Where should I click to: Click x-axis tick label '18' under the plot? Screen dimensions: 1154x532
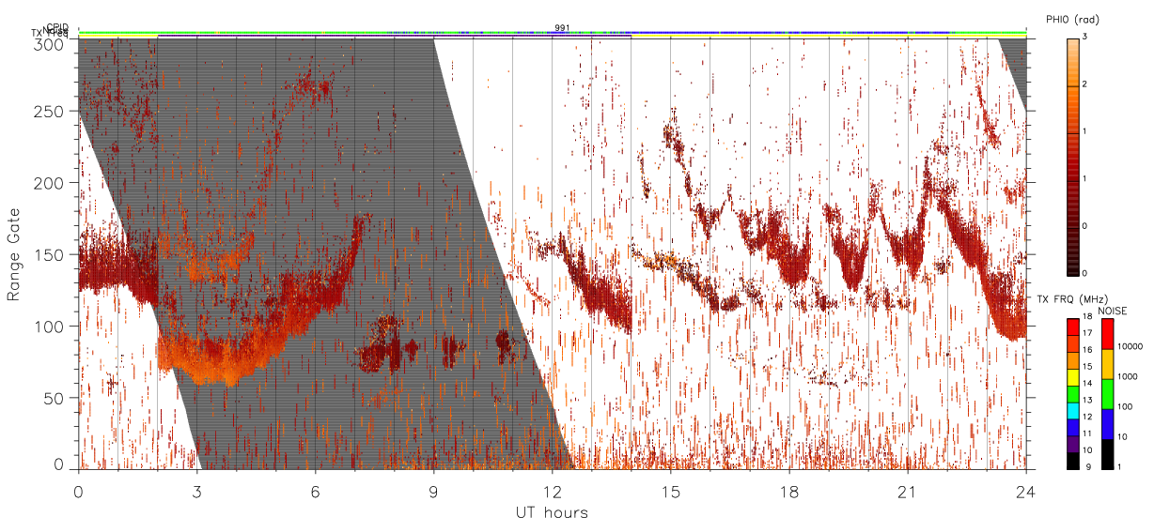click(789, 492)
